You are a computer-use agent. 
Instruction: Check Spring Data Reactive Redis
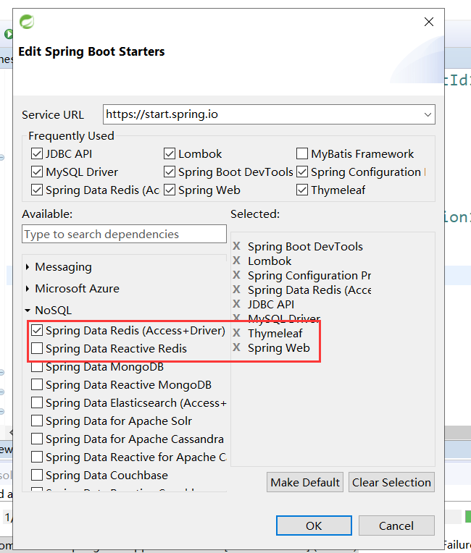point(37,348)
